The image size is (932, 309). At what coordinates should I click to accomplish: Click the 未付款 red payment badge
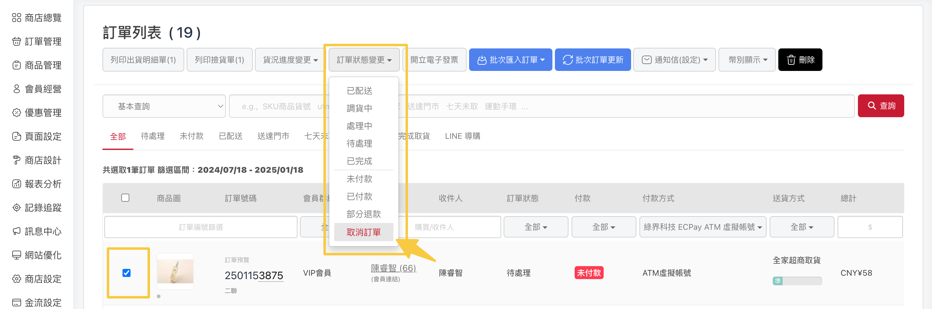click(x=589, y=273)
